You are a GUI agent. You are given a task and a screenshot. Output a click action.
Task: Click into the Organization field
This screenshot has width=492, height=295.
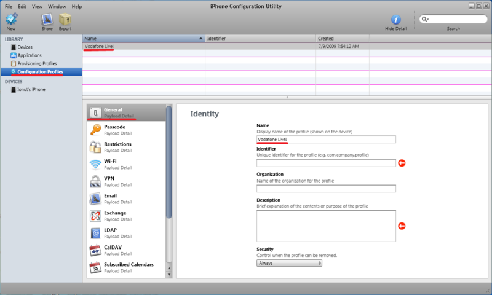[326, 189]
